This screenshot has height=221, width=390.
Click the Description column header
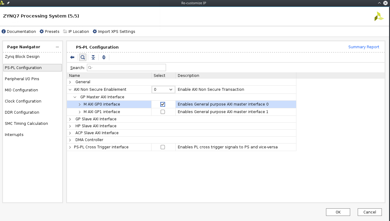[x=236, y=76]
